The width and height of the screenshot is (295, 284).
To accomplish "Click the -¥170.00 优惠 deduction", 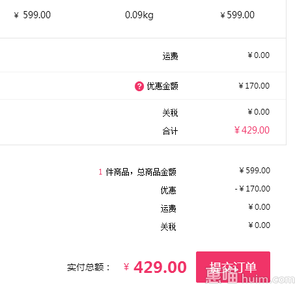I will 253,189.
